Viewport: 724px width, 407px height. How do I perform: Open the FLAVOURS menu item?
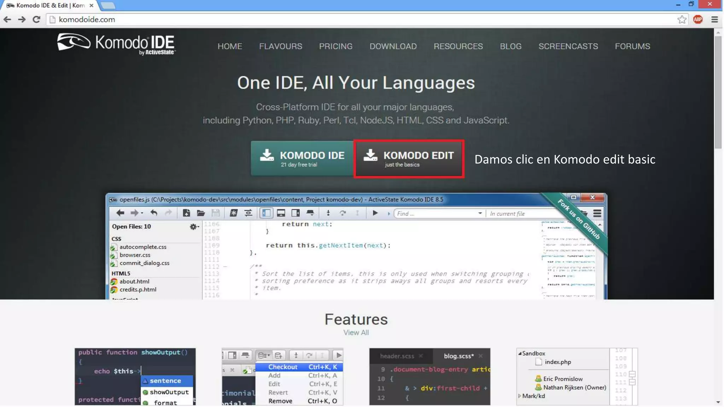pyautogui.click(x=280, y=46)
